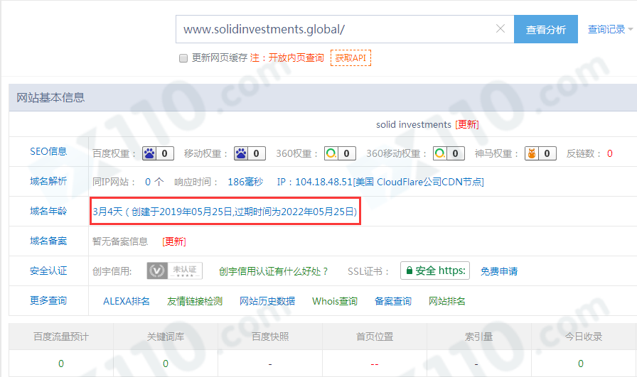
Task: Click the 同IP网站 count 0 个
Action: coord(154,182)
